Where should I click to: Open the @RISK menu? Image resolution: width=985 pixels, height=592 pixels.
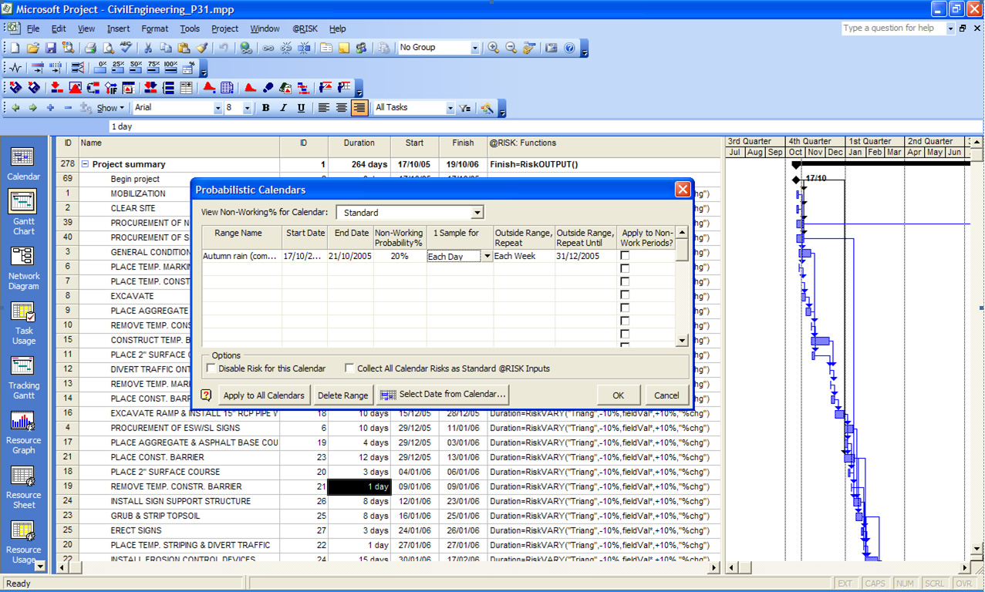305,29
